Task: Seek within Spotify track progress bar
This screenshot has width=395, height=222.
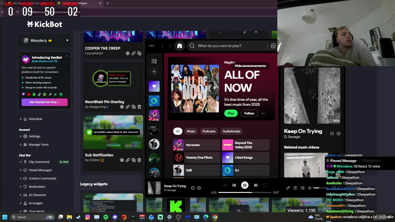Action: click(244, 192)
